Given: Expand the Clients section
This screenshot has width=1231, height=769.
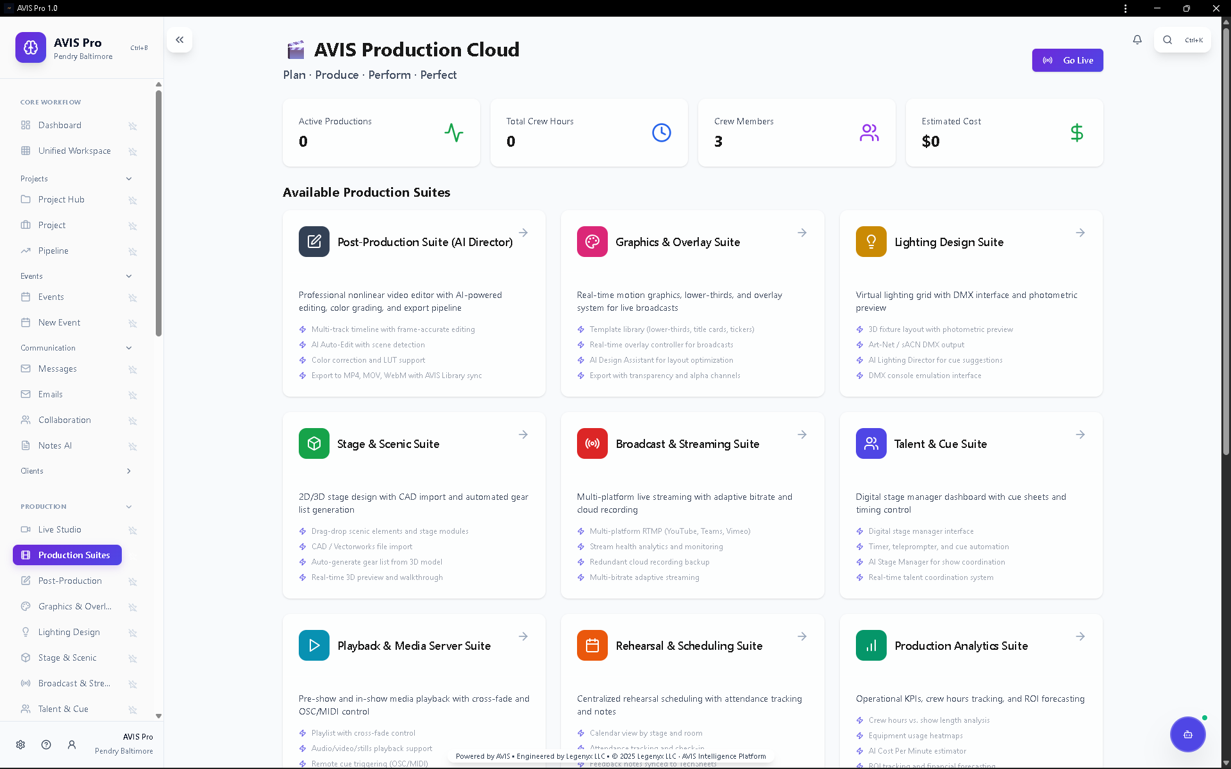Looking at the screenshot, I should pos(129,471).
